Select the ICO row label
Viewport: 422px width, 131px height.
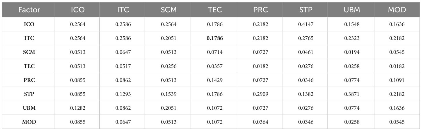click(29, 25)
